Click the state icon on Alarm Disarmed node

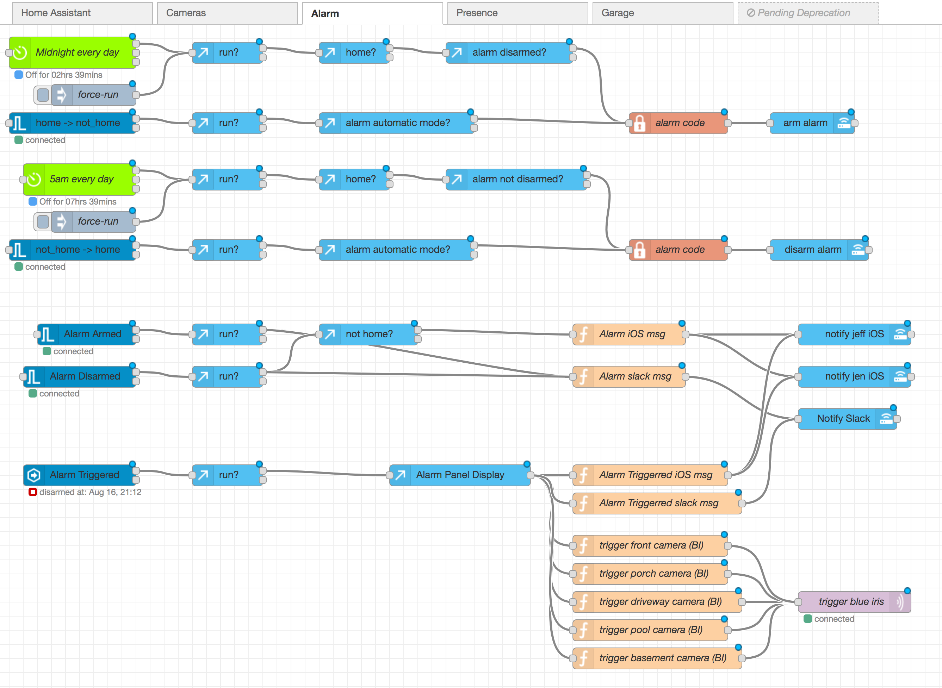coord(34,376)
